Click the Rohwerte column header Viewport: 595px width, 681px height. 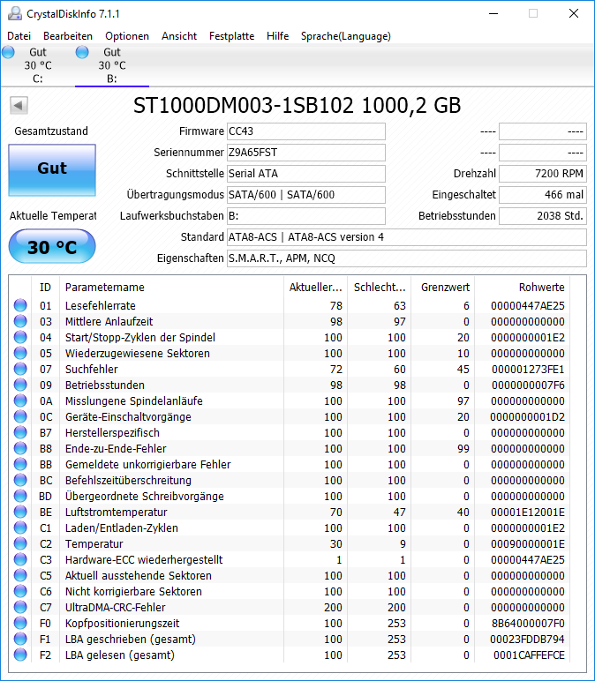point(523,287)
